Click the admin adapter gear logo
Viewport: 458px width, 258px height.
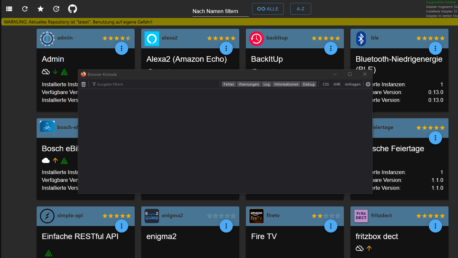point(47,39)
